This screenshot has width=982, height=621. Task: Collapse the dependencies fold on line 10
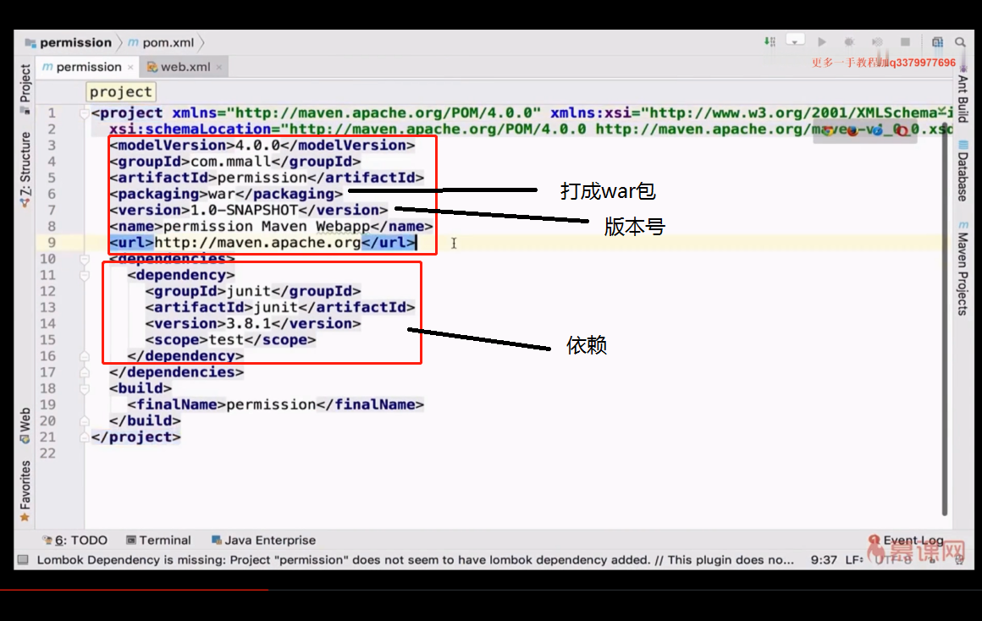click(x=84, y=259)
